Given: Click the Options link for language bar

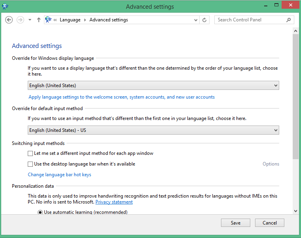Looking at the screenshot, I should (x=271, y=164).
